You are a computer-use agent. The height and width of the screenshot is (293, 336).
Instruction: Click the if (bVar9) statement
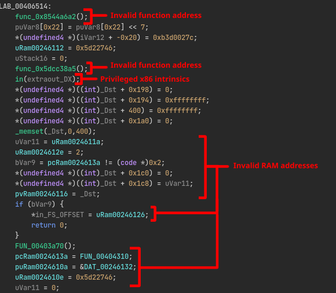[x=39, y=204]
